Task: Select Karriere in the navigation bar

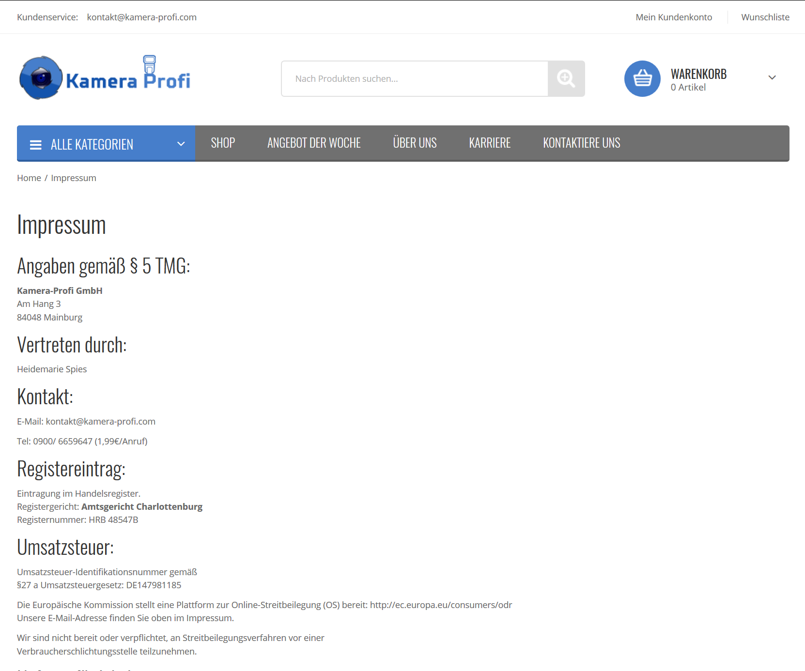Action: (x=490, y=143)
